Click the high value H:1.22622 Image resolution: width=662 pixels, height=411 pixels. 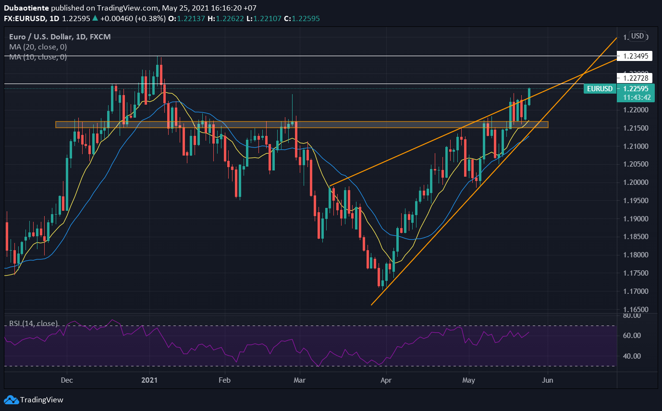point(227,18)
